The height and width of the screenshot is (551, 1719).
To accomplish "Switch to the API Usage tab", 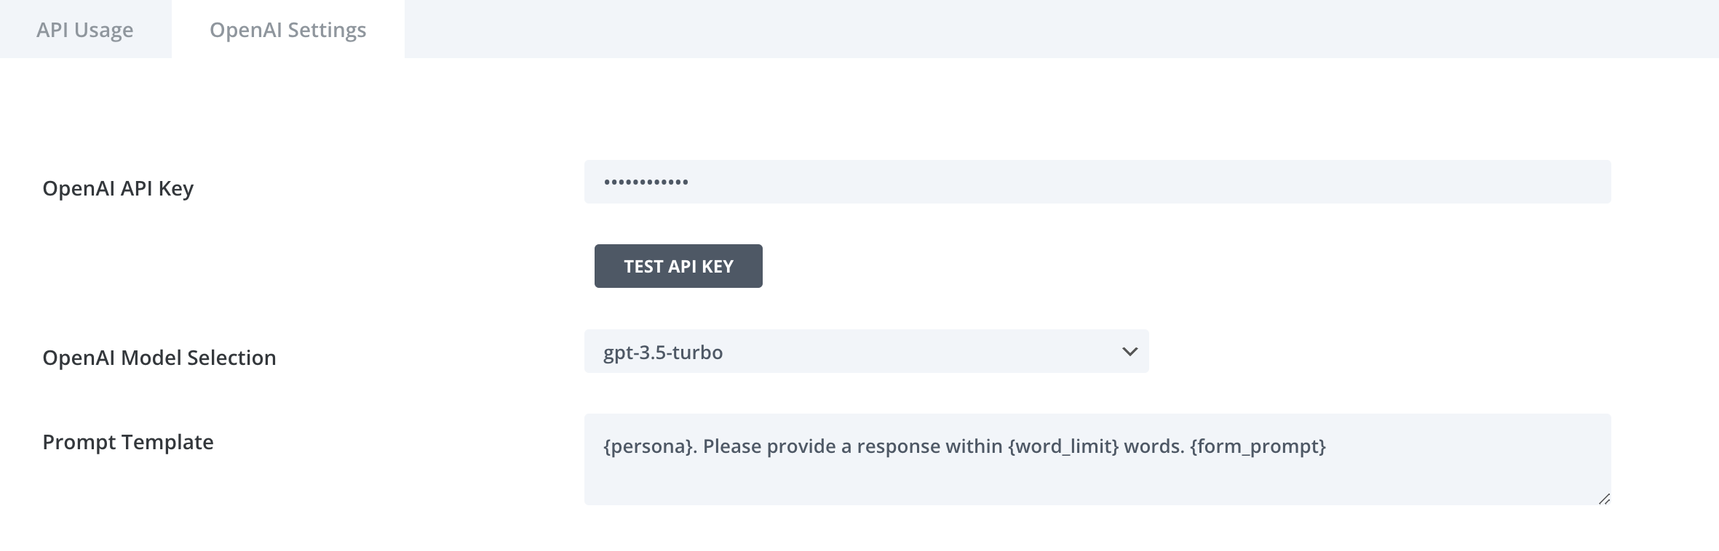I will point(86,29).
